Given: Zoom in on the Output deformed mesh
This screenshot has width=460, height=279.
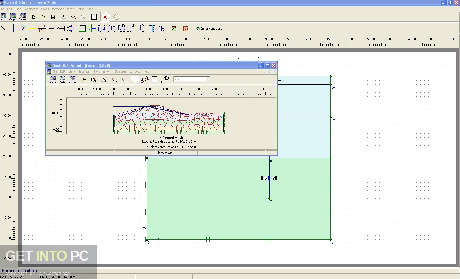Looking at the screenshot, I should pos(114,79).
